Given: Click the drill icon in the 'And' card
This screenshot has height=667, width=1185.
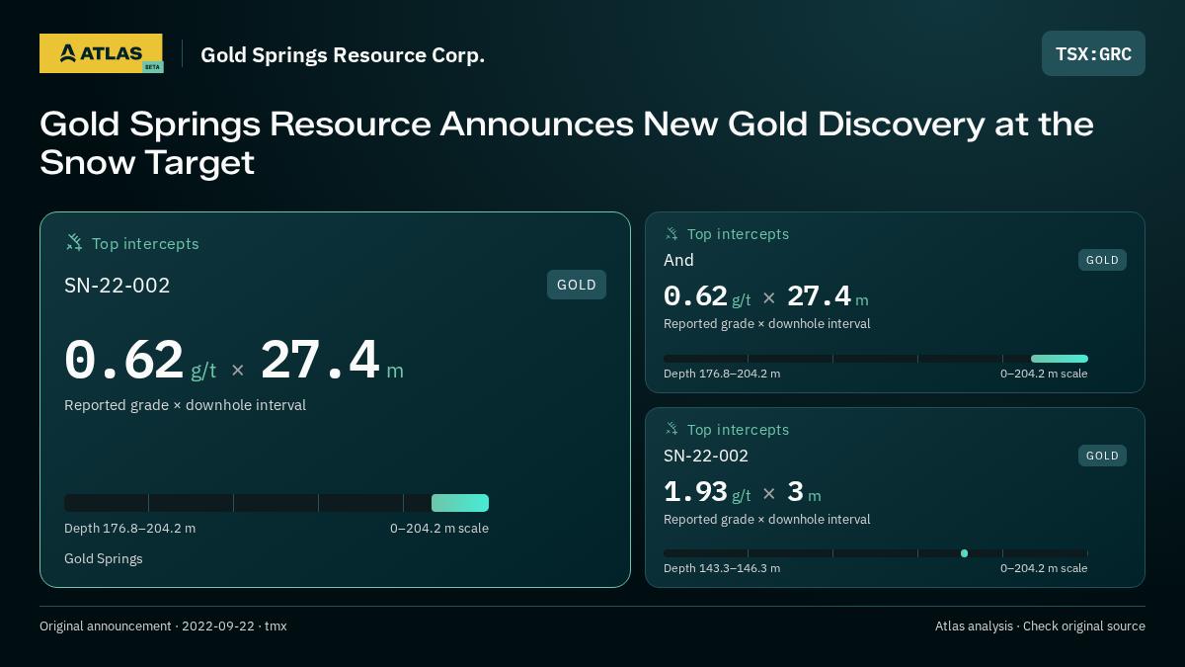Looking at the screenshot, I should point(671,233).
